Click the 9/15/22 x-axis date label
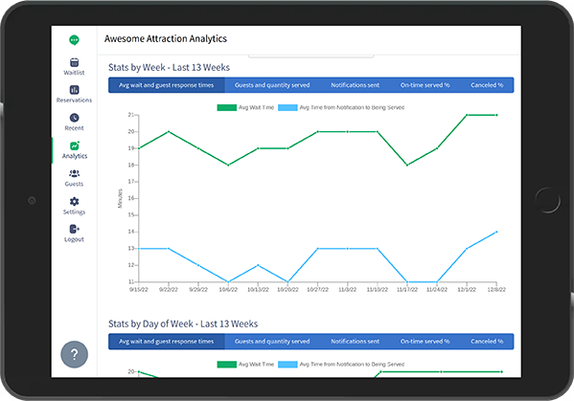Screen dimensions: 574x401 pyautogui.click(x=139, y=290)
